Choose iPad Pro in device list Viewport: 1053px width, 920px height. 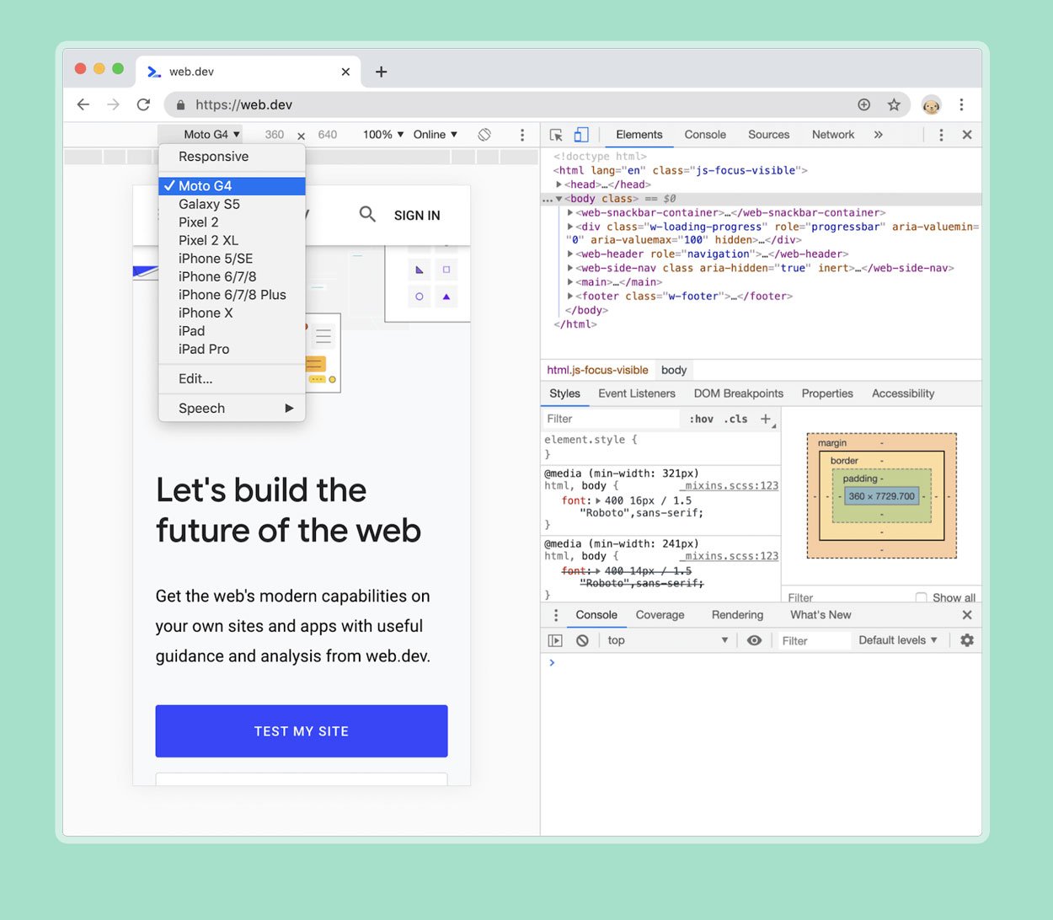coord(232,349)
